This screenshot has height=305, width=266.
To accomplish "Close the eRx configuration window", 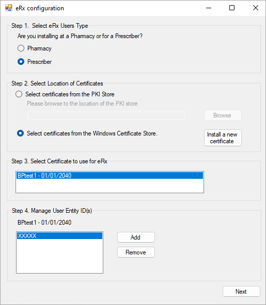I will pos(256,8).
